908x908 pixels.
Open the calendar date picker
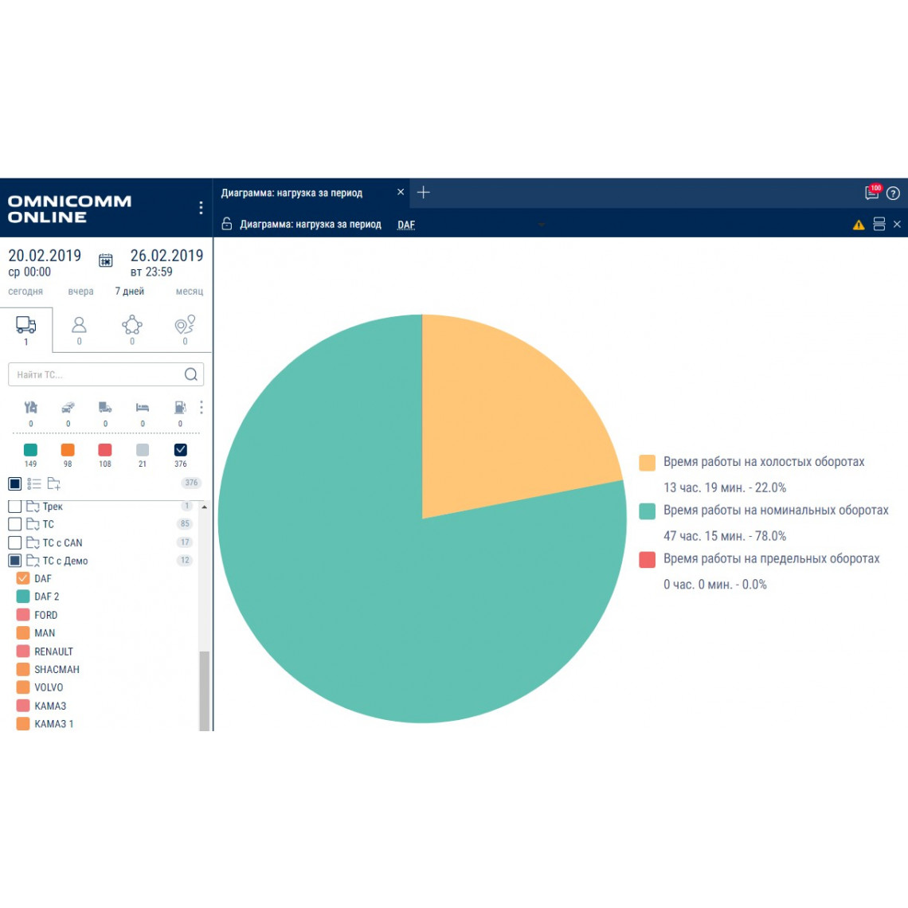(105, 260)
